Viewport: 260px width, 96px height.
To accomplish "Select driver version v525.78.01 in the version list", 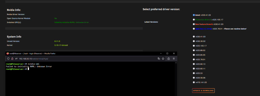I will (194, 60).
